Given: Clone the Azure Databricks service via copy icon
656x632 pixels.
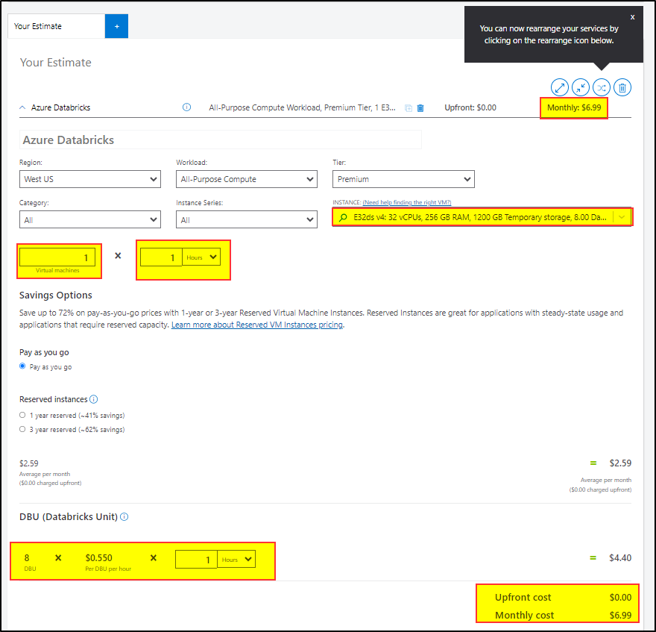Looking at the screenshot, I should pos(409,108).
